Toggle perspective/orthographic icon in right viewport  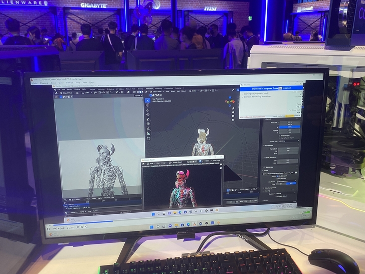[233, 120]
